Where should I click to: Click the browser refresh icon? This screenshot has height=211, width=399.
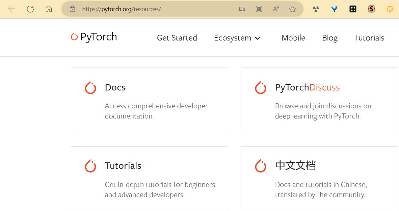point(30,9)
